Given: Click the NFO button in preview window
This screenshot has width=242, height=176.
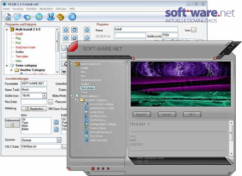Looking at the screenshot, I should pyautogui.click(x=192, y=114).
